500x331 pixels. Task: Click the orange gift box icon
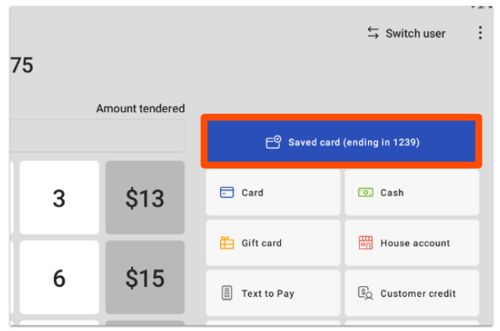226,243
